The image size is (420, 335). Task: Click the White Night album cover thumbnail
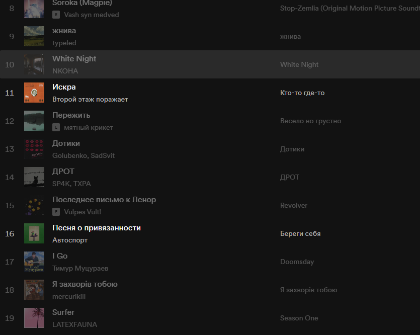[x=34, y=64]
